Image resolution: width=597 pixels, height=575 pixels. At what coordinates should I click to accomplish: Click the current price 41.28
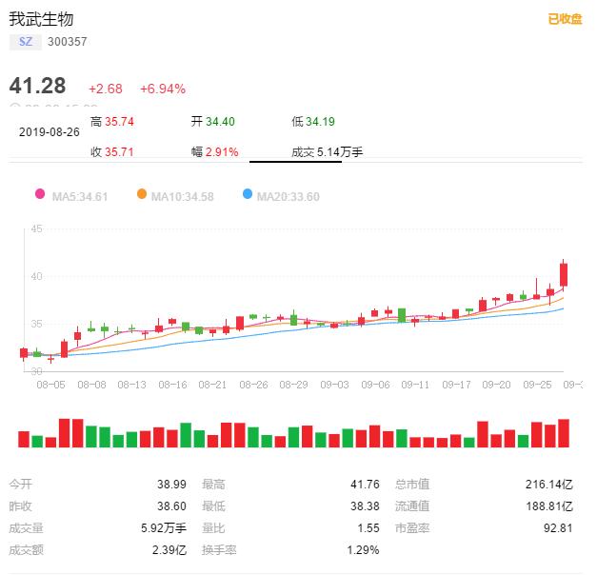pos(38,88)
